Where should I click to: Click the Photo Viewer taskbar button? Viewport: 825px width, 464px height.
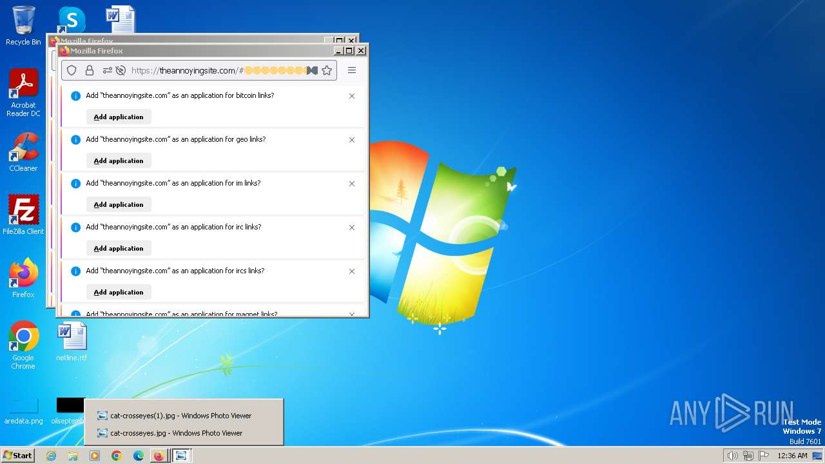point(182,456)
